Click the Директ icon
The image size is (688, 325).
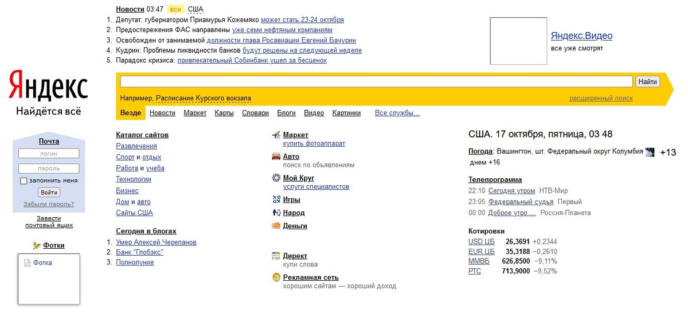(276, 256)
